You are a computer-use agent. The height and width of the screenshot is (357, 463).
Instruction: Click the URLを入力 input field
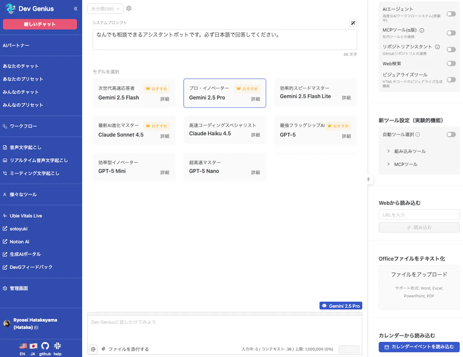[x=419, y=214]
